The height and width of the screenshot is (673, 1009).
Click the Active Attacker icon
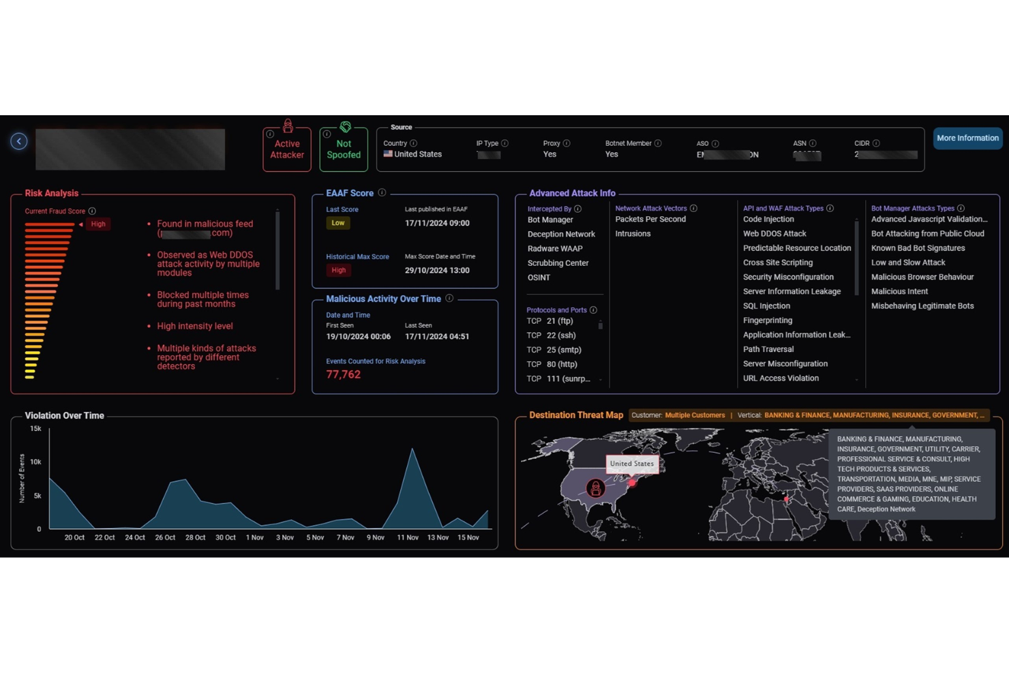pyautogui.click(x=287, y=126)
